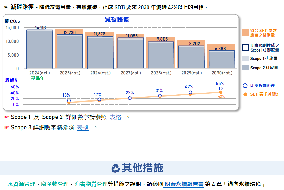Click the blue 減碳路徑 chart title
Image resolution: width=284 pixels, height=190 pixels.
point(117,20)
